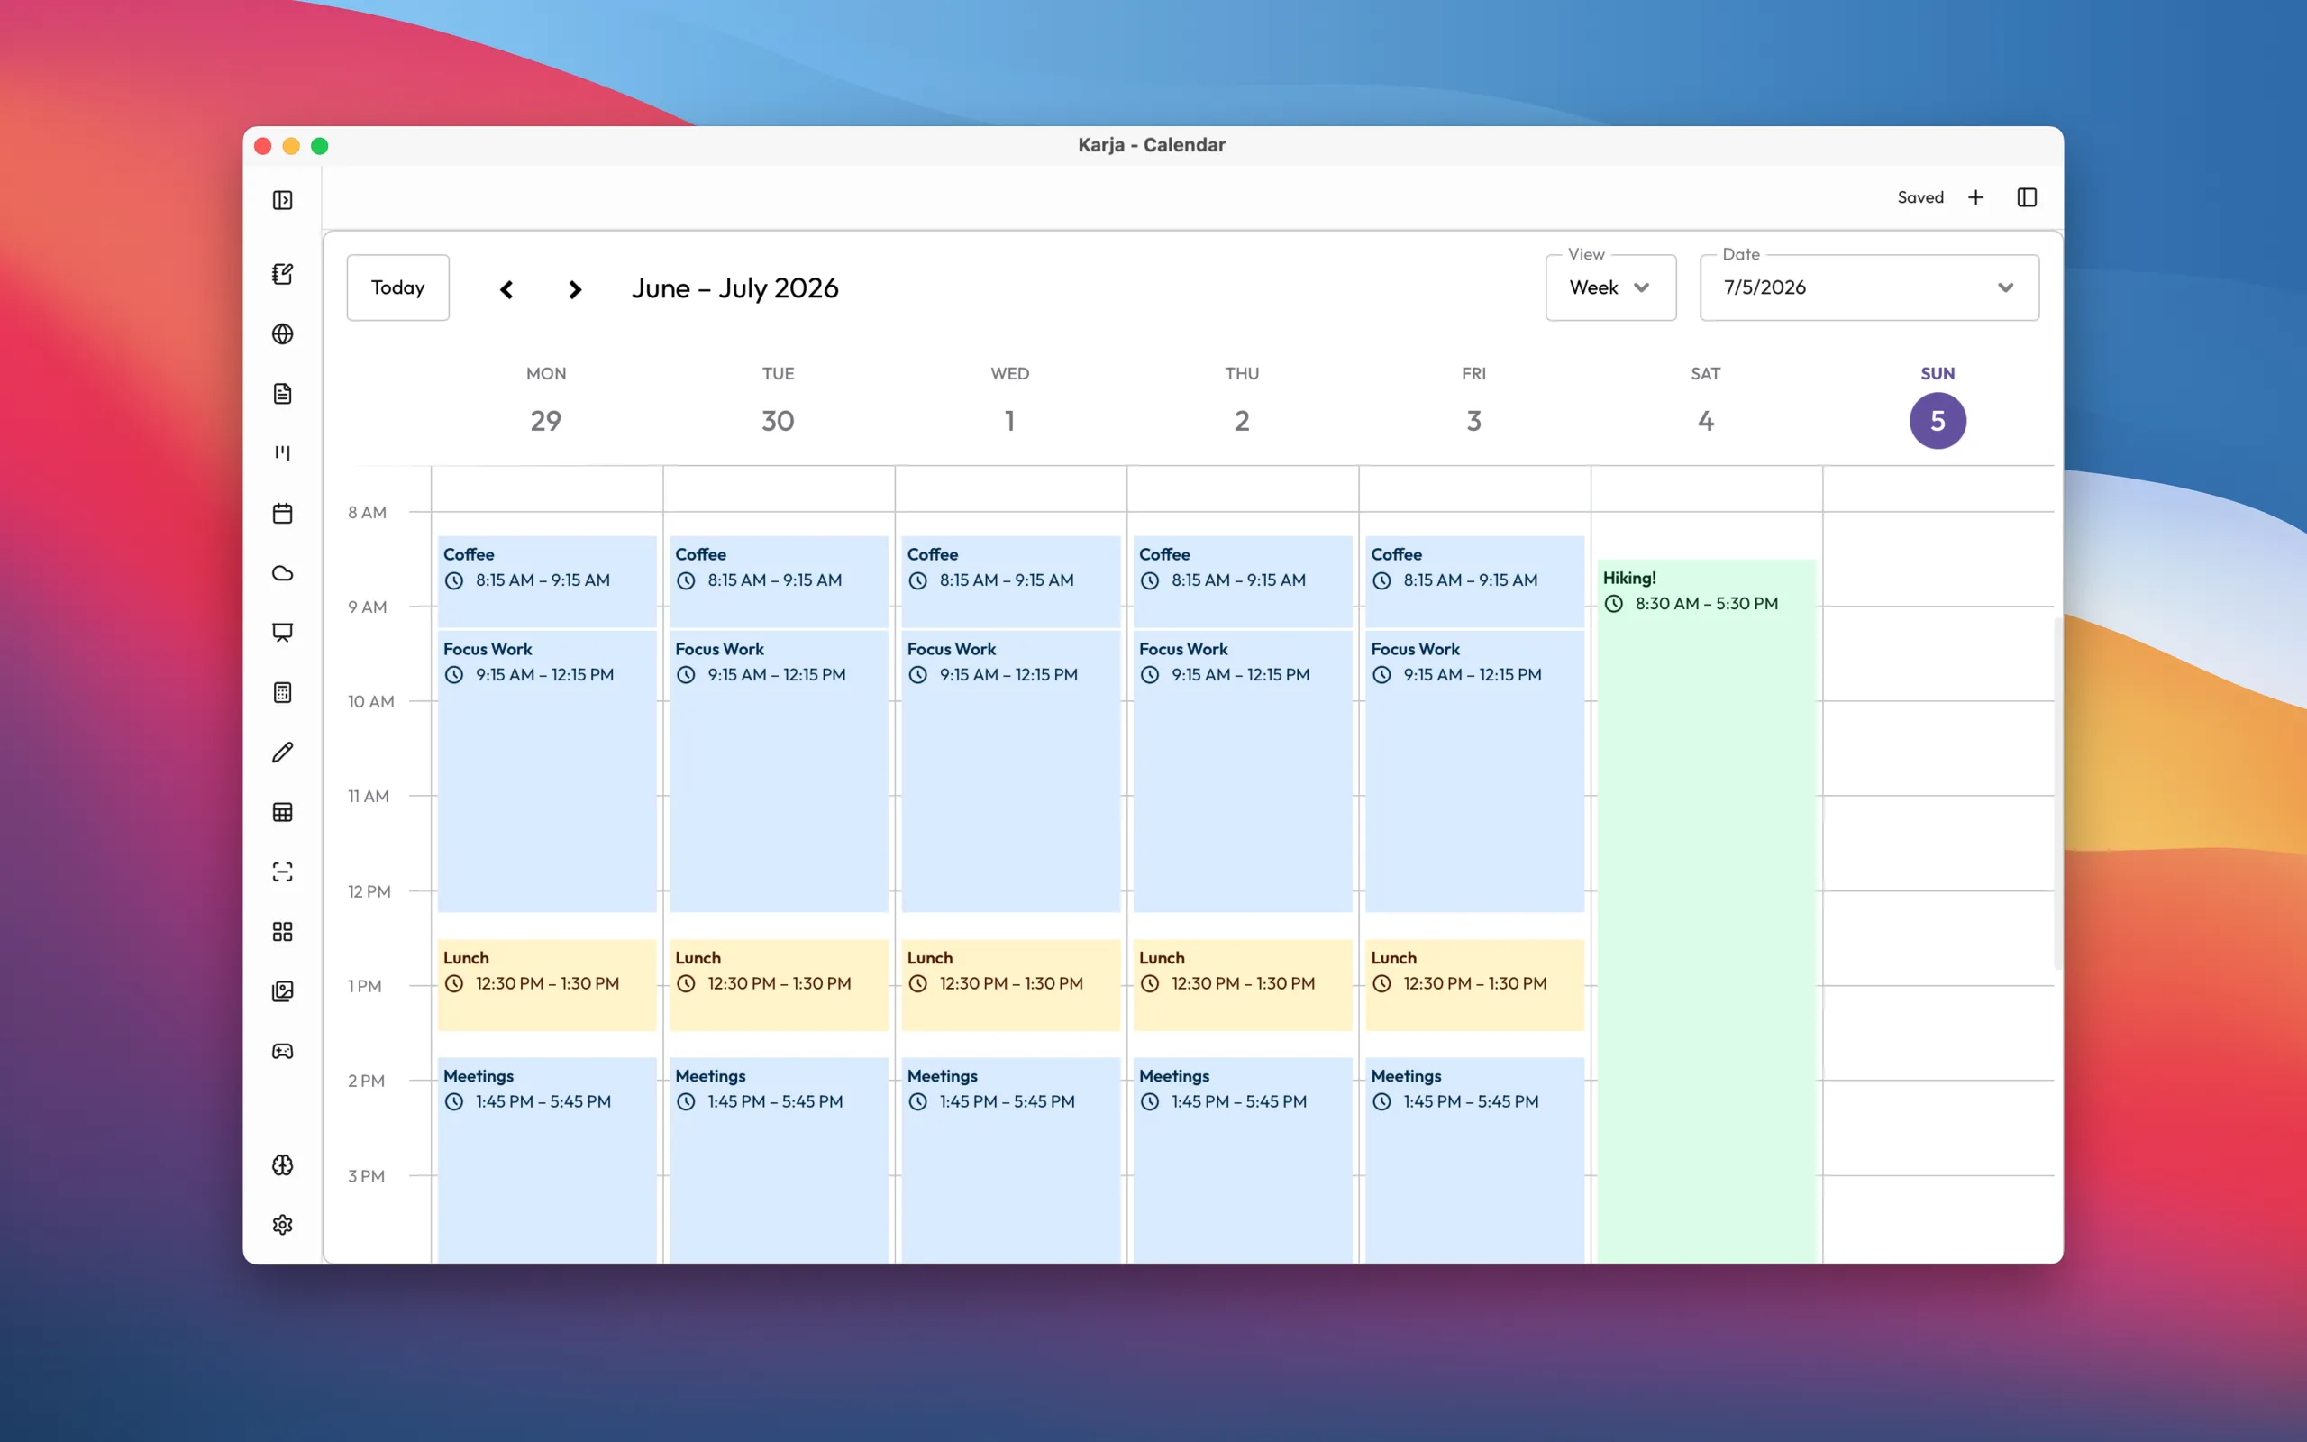Screen dimensions: 2307x1442
Task: Open the image gallery icon in sidebar
Action: [282, 990]
